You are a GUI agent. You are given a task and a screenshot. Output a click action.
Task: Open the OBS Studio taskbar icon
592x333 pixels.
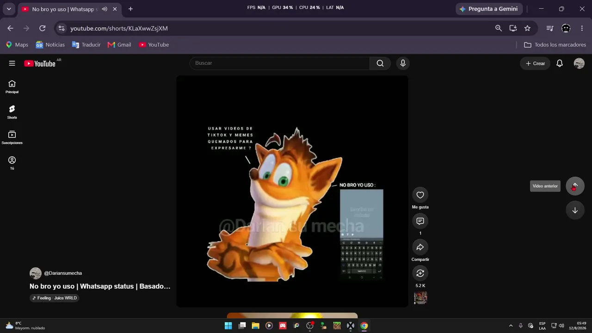coord(310,326)
